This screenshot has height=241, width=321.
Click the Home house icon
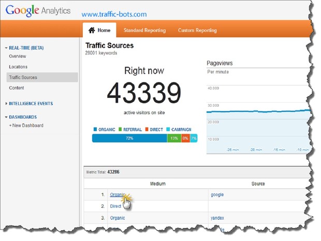click(92, 31)
